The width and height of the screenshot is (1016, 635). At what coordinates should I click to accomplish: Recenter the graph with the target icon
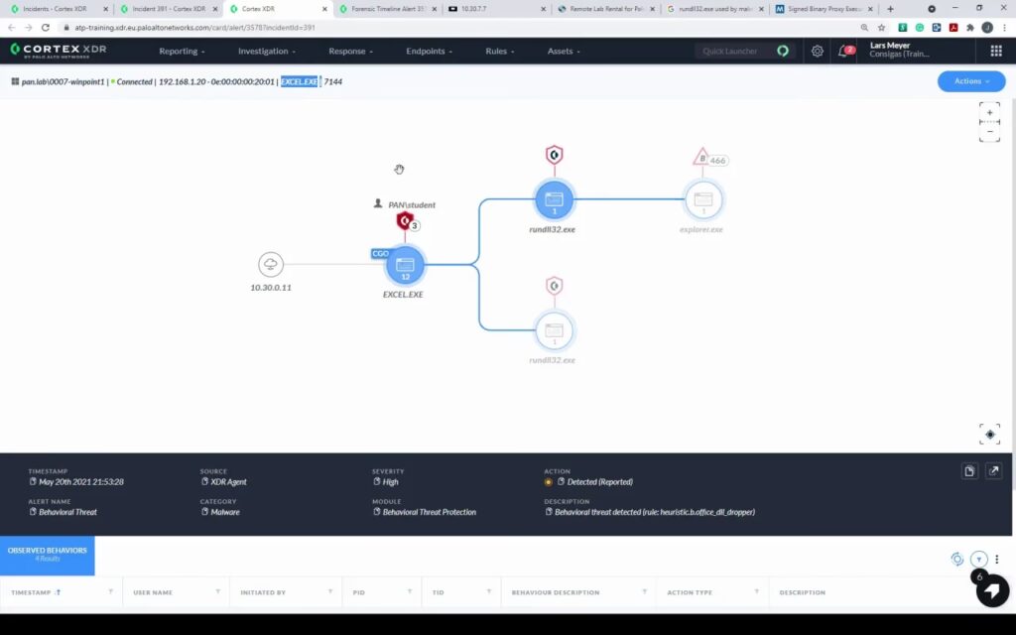[x=989, y=434]
